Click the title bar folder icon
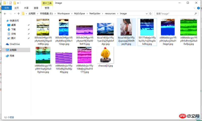 (5, 3)
